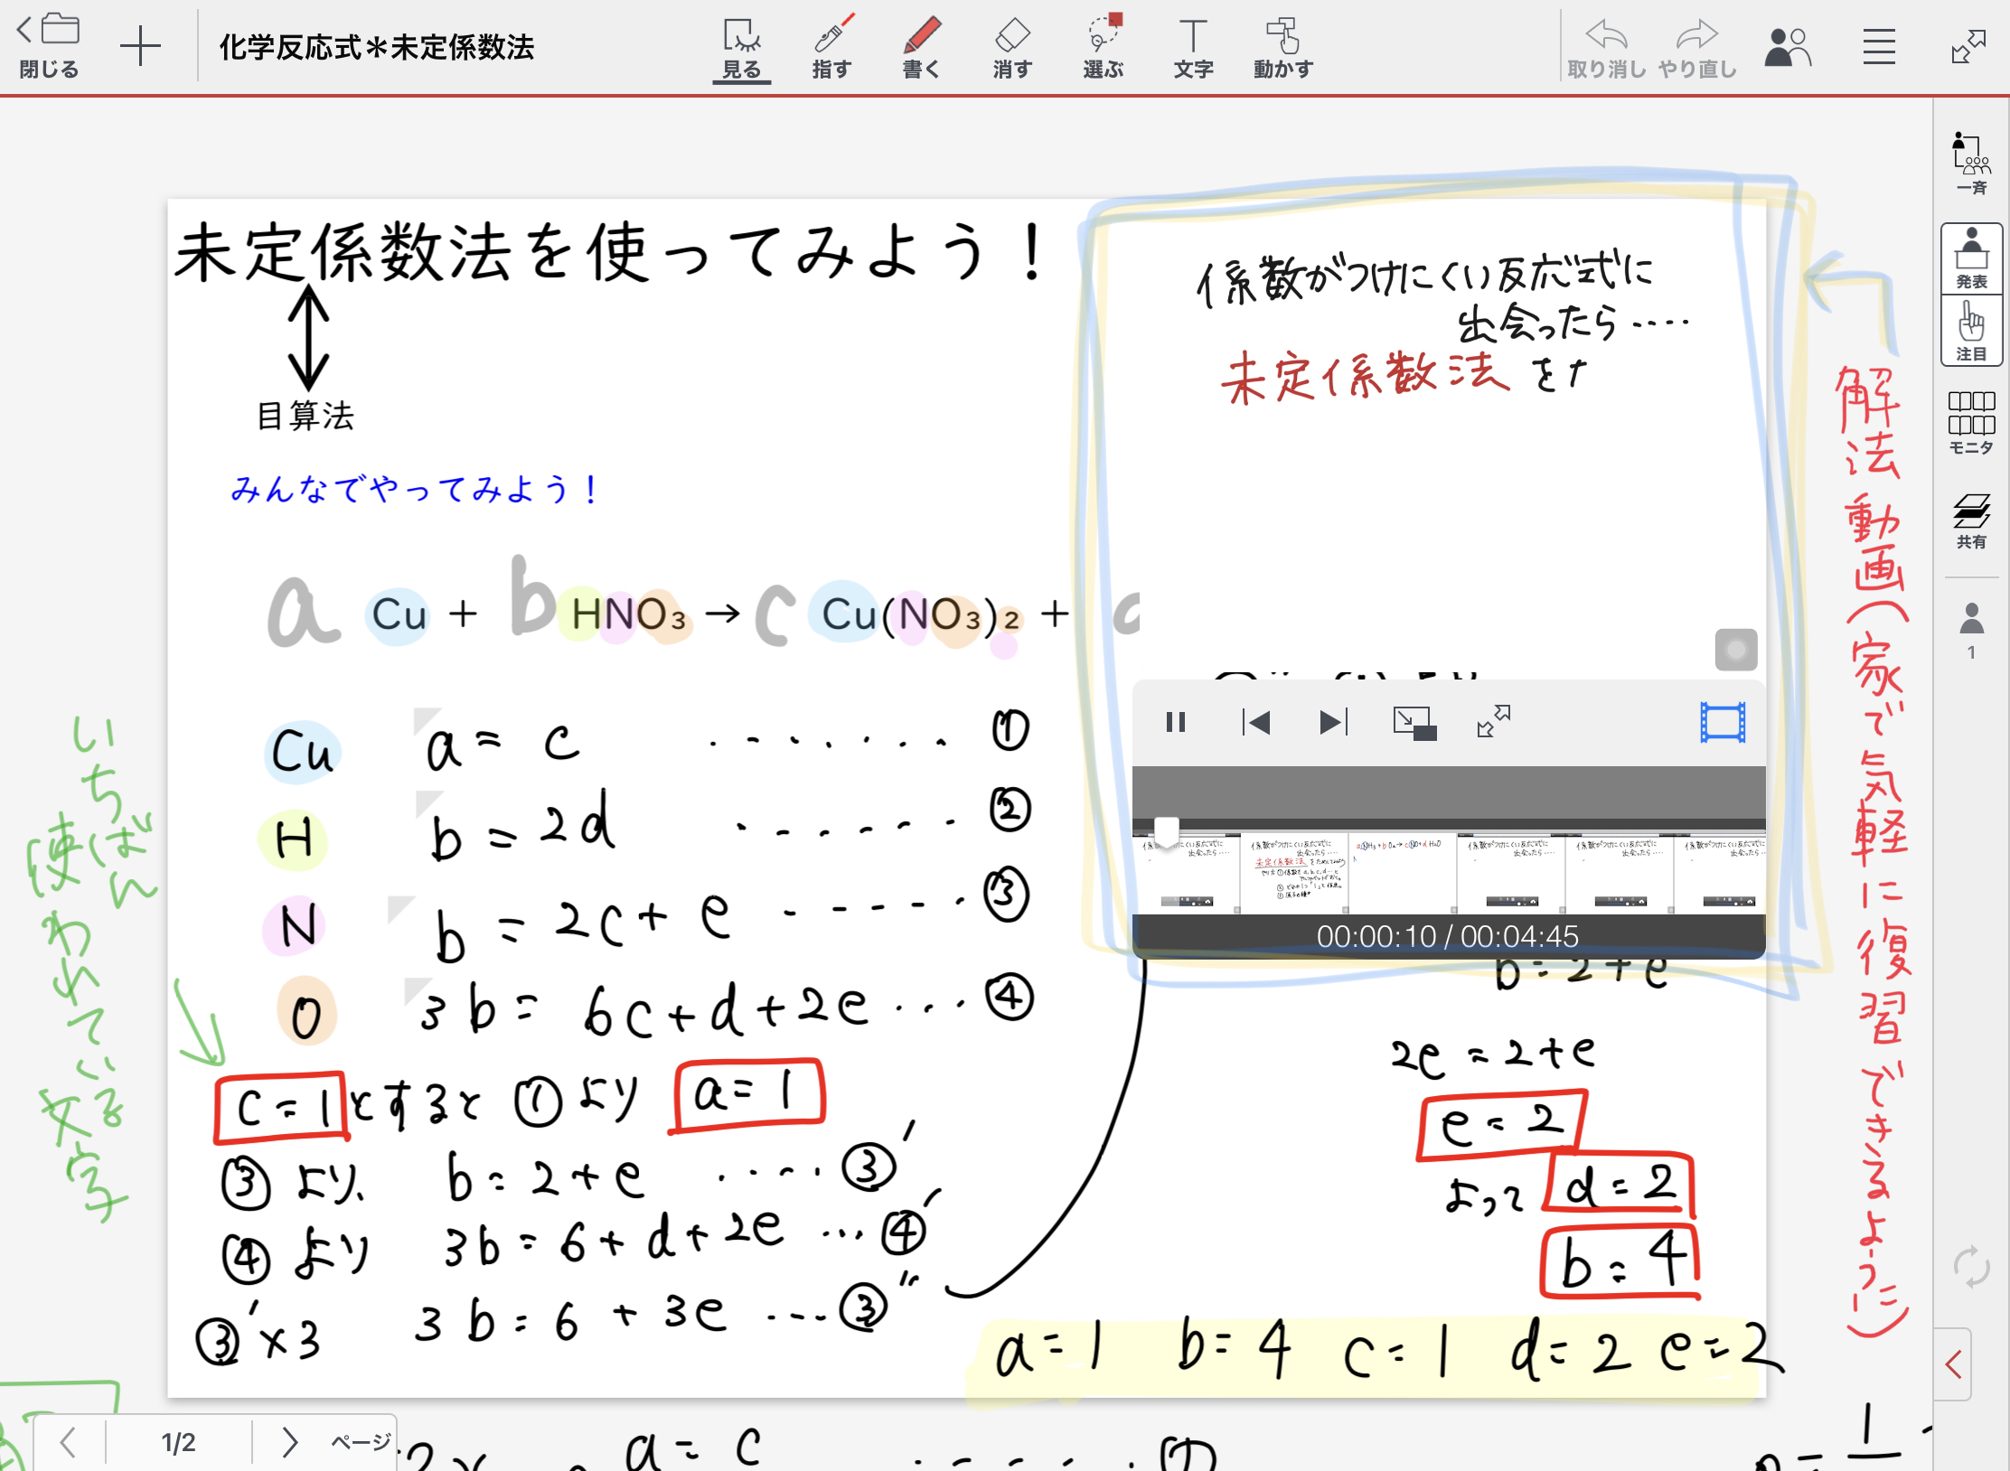This screenshot has height=1471, width=2010.
Task: Open the hamburger menu
Action: (1879, 47)
